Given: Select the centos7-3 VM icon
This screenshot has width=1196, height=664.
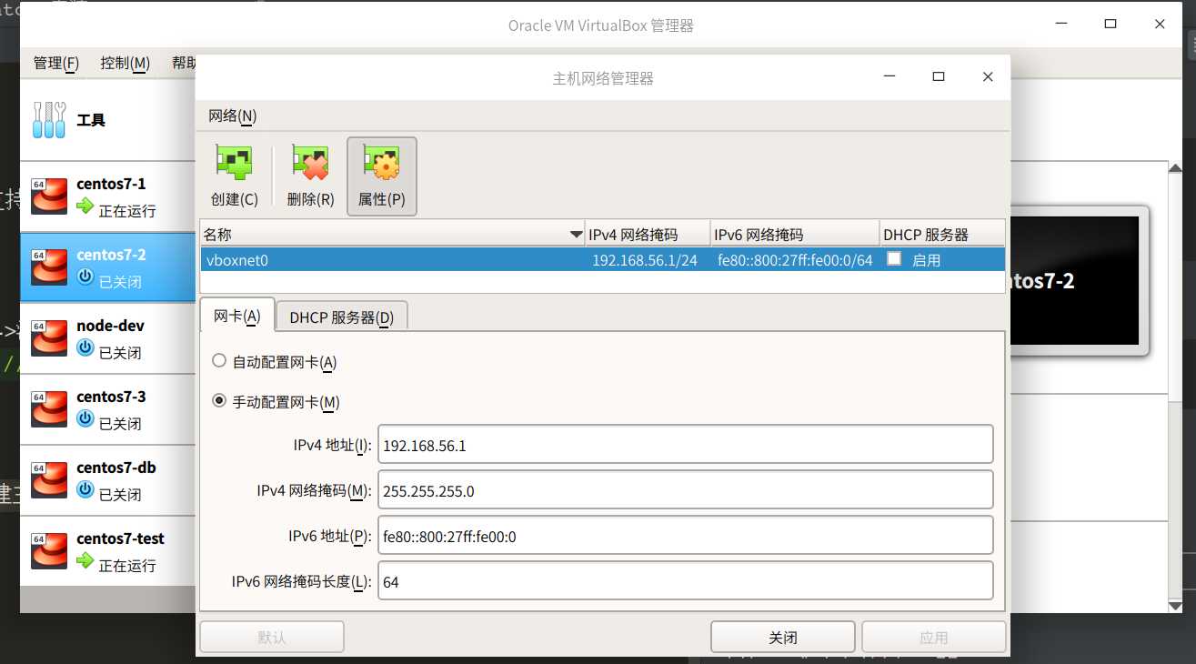Looking at the screenshot, I should pos(49,408).
